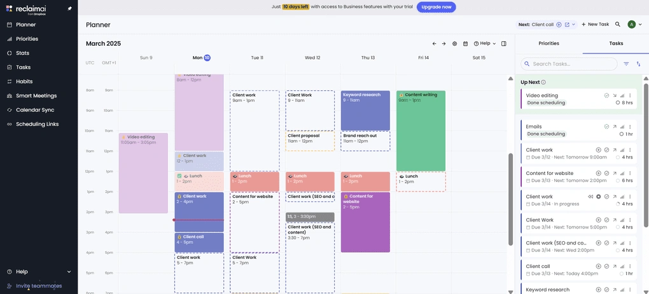The height and width of the screenshot is (294, 649).
Task: Open Scheduling Links in the sidebar
Action: 39,124
